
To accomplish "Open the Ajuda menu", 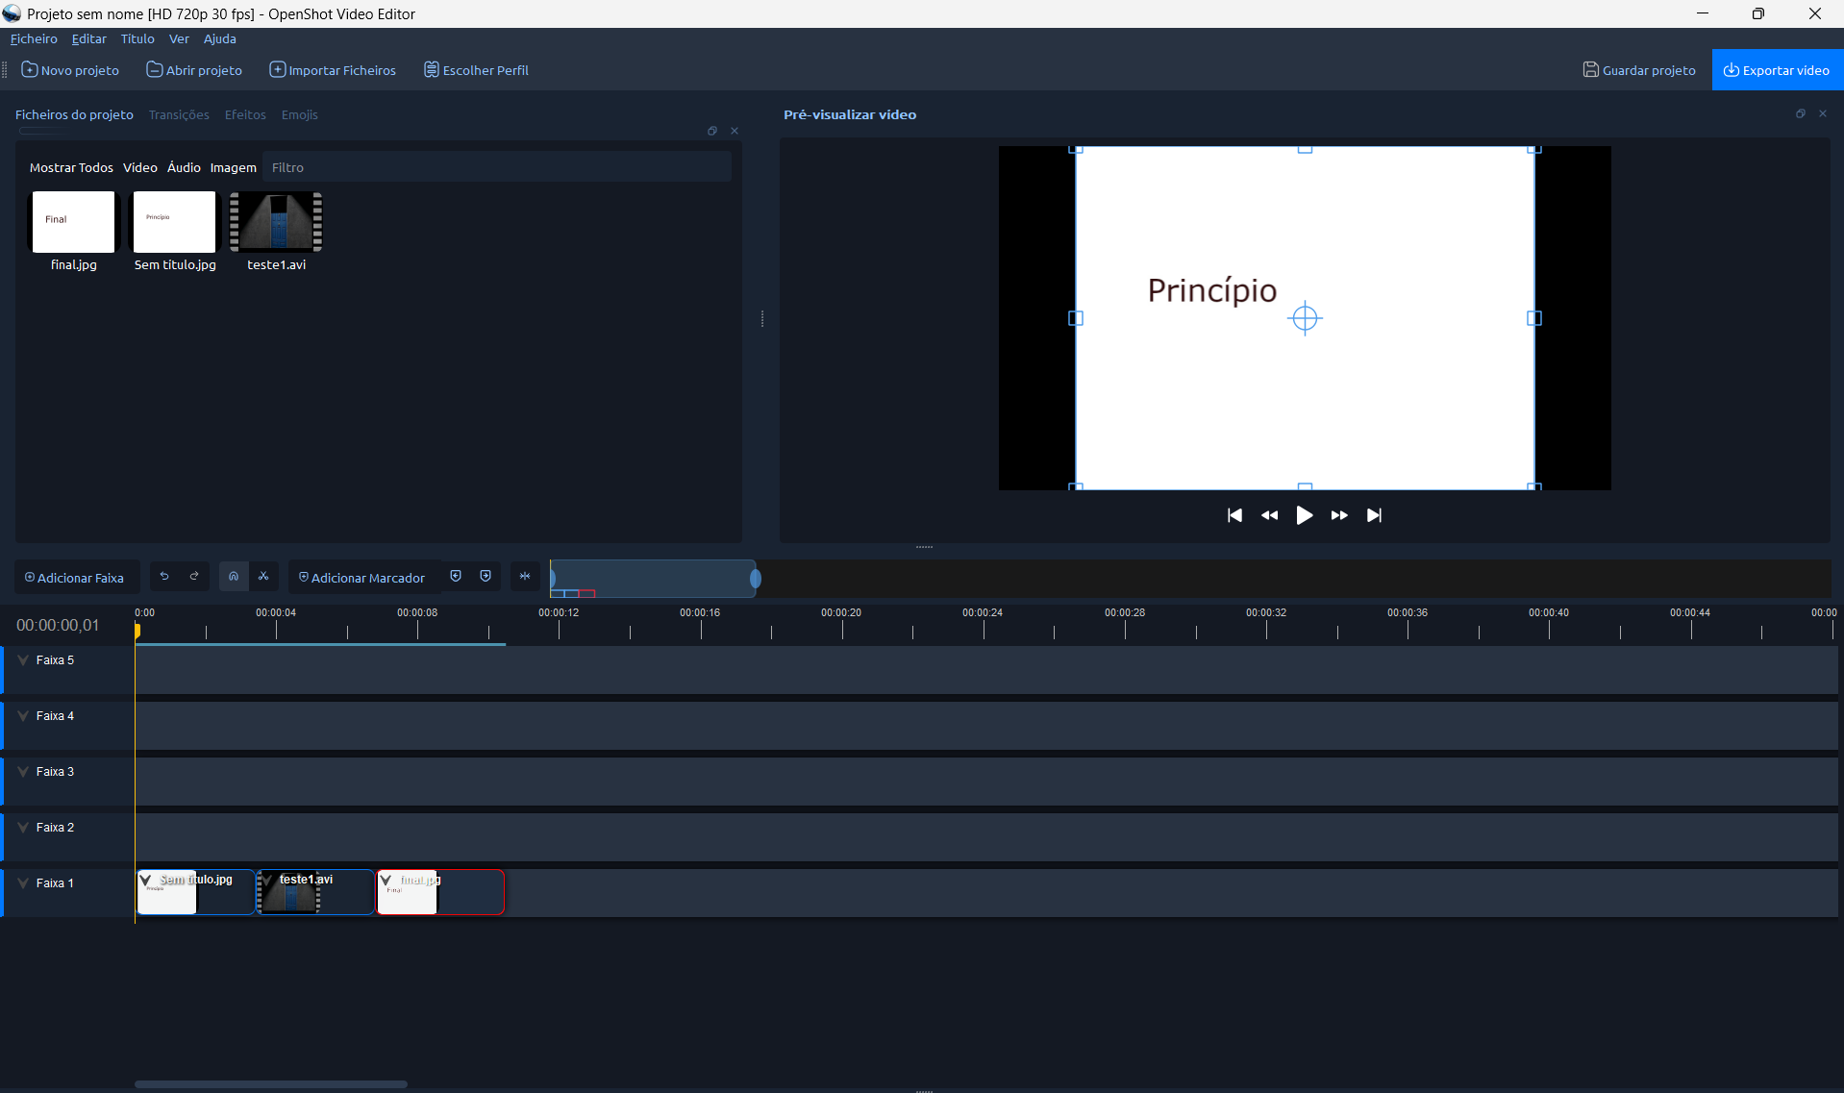I will [x=219, y=38].
